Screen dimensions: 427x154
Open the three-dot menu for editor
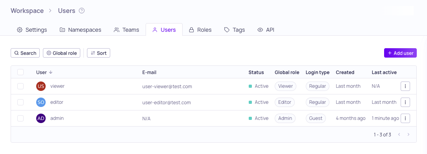(405, 102)
